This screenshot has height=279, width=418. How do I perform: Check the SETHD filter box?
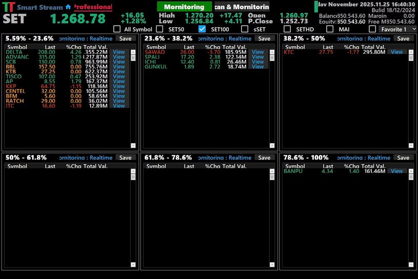click(287, 29)
